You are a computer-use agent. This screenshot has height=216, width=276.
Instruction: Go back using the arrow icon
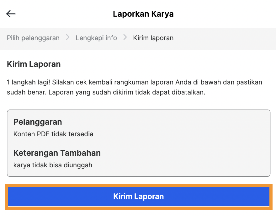point(11,14)
